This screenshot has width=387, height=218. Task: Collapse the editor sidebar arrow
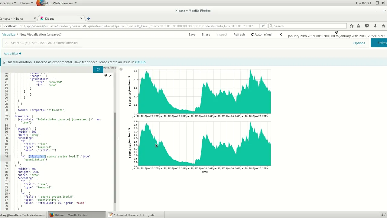121,69
